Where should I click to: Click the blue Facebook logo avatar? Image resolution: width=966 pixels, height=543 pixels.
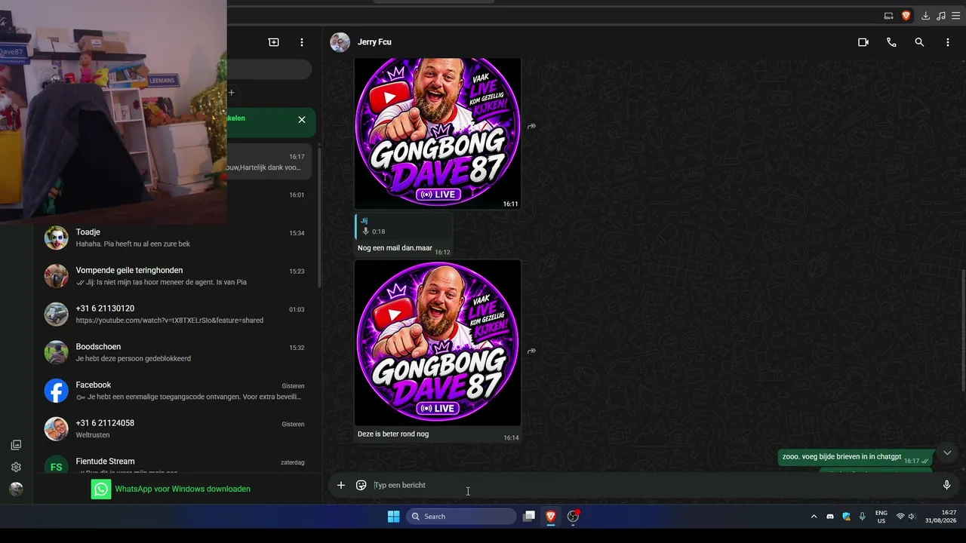coord(57,391)
